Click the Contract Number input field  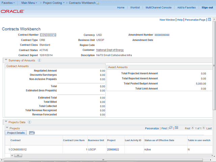pos(48,35)
